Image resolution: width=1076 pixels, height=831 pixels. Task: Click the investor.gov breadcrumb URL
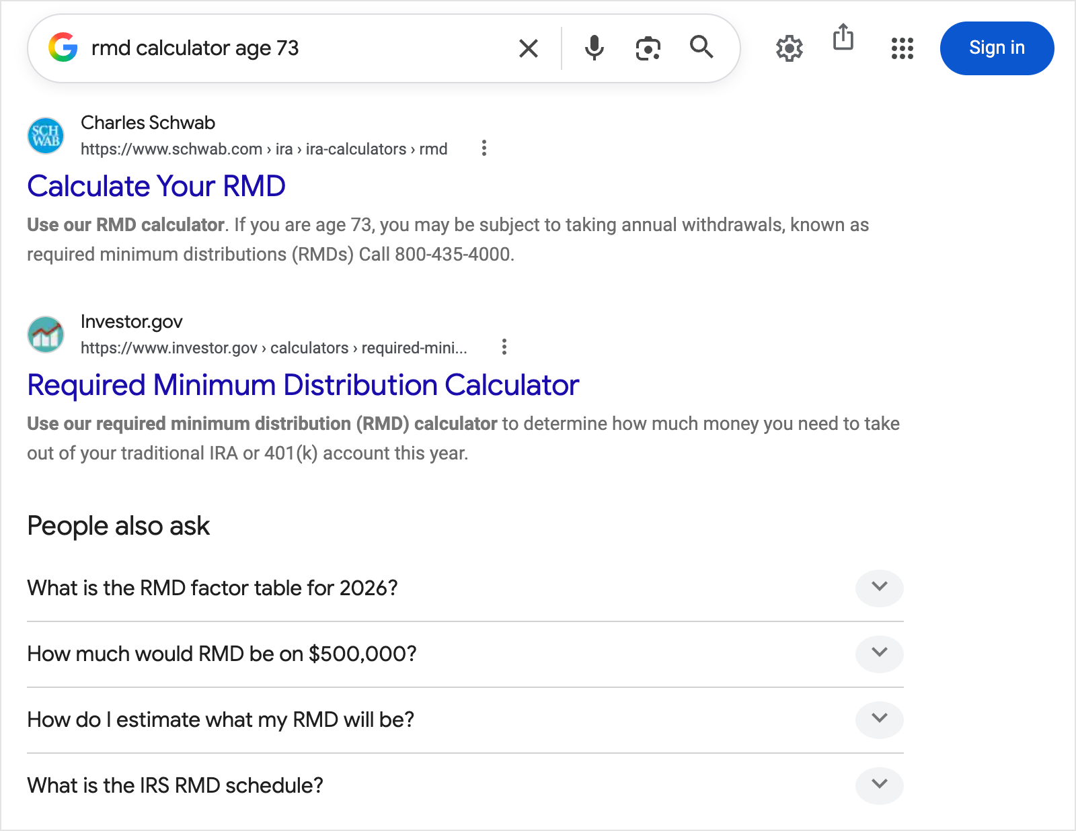[x=274, y=348]
